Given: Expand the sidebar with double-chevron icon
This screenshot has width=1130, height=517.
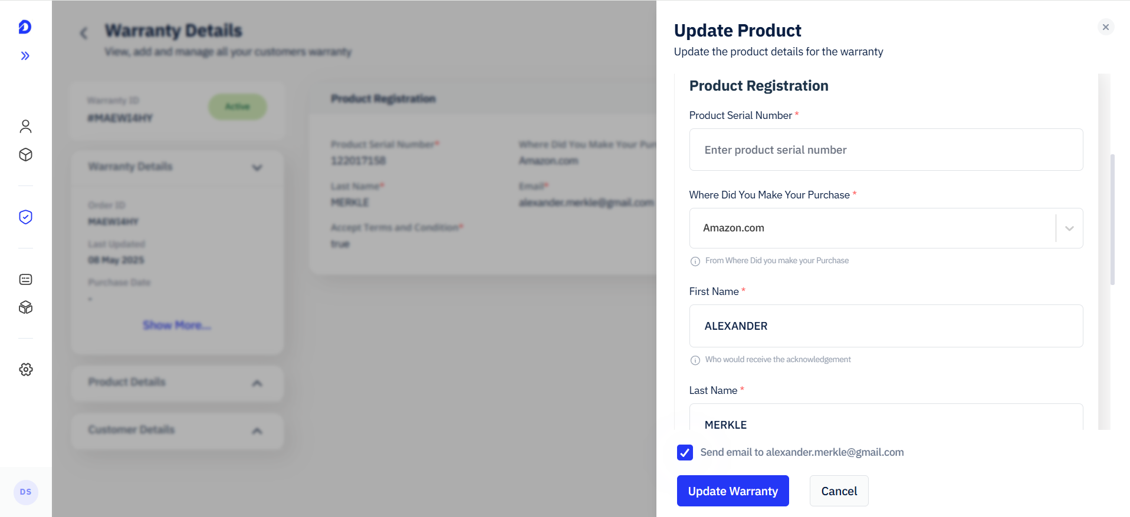Looking at the screenshot, I should [x=25, y=56].
